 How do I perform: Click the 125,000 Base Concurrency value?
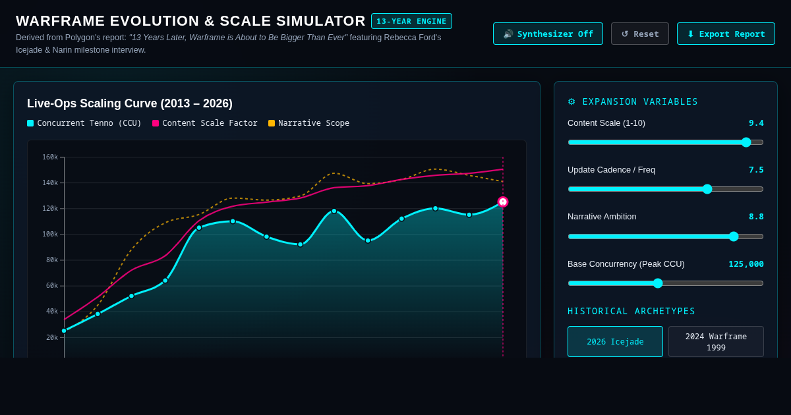click(746, 264)
